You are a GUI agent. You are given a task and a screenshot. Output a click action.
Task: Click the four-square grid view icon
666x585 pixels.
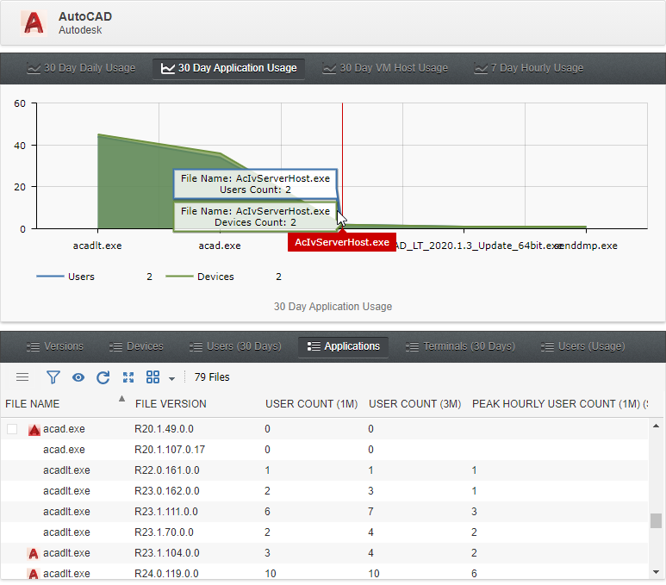pos(152,377)
